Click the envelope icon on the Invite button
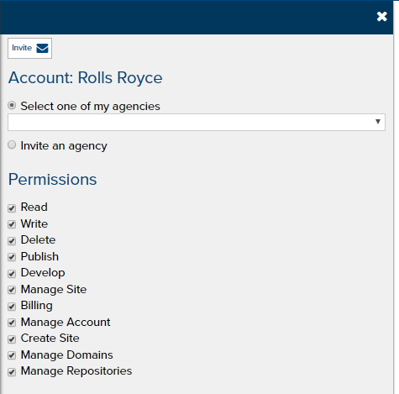The height and width of the screenshot is (394, 399). coord(42,48)
